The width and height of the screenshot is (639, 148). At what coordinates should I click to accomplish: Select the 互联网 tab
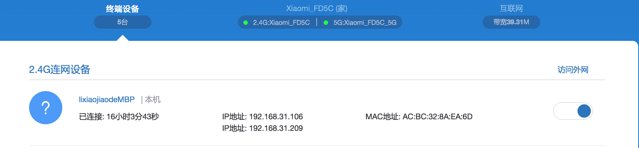tap(511, 9)
